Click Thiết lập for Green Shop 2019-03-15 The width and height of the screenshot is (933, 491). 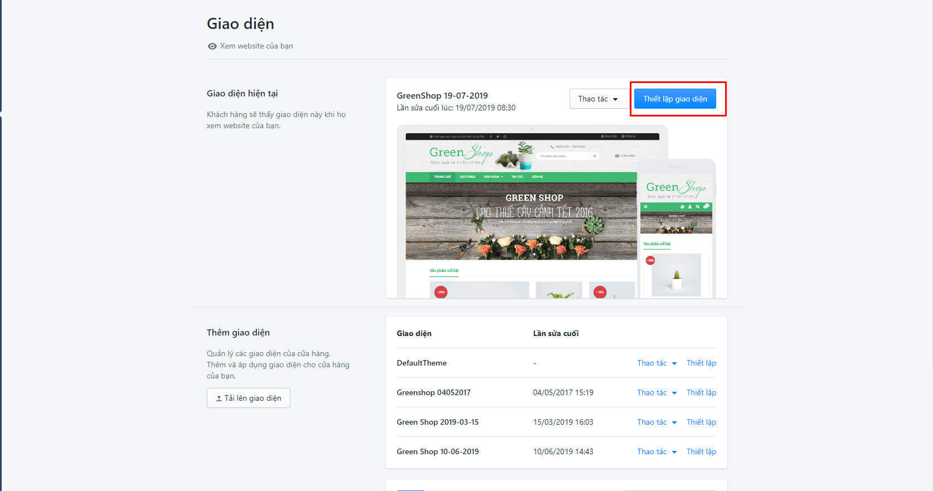(701, 422)
